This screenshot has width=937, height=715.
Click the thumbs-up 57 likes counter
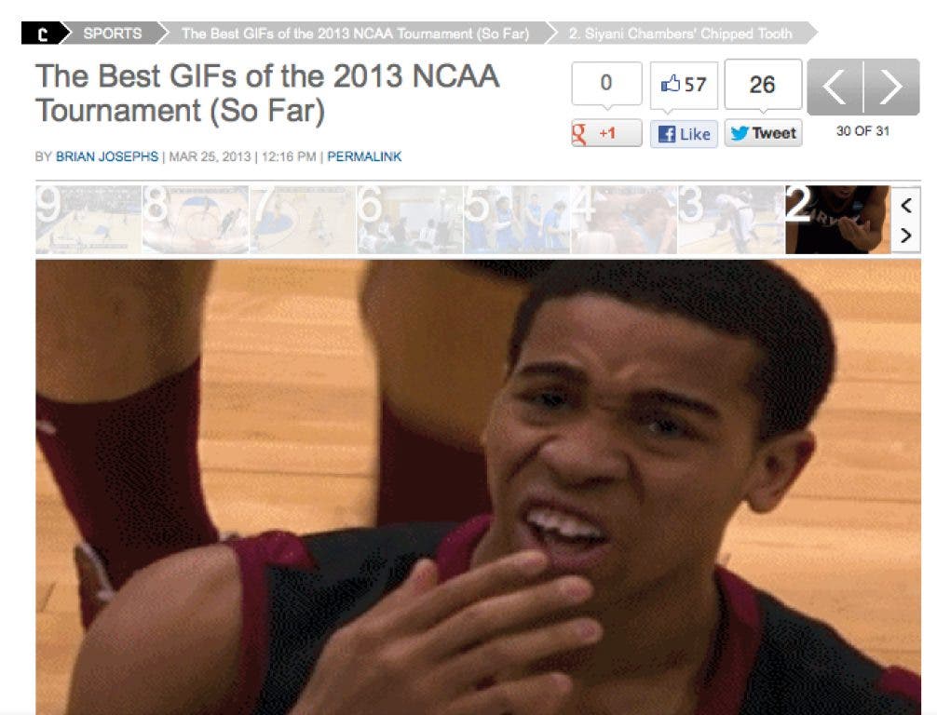(x=685, y=85)
